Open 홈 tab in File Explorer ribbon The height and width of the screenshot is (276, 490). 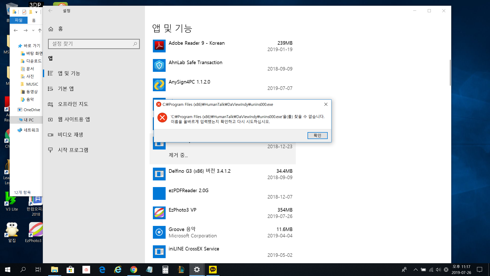click(x=34, y=20)
